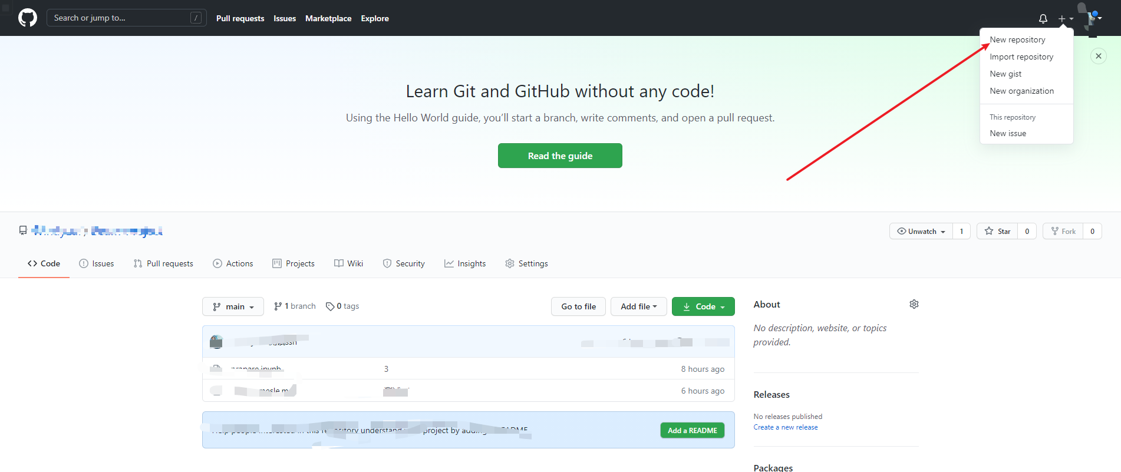The image size is (1121, 472).
Task: Open Issues in top navigation
Action: pyautogui.click(x=285, y=18)
